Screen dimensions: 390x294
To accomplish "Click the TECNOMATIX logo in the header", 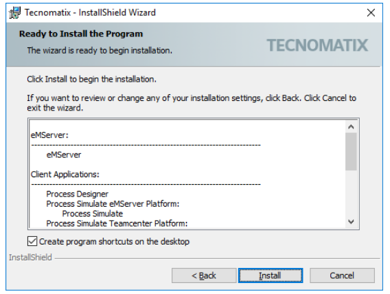I will pos(317,45).
